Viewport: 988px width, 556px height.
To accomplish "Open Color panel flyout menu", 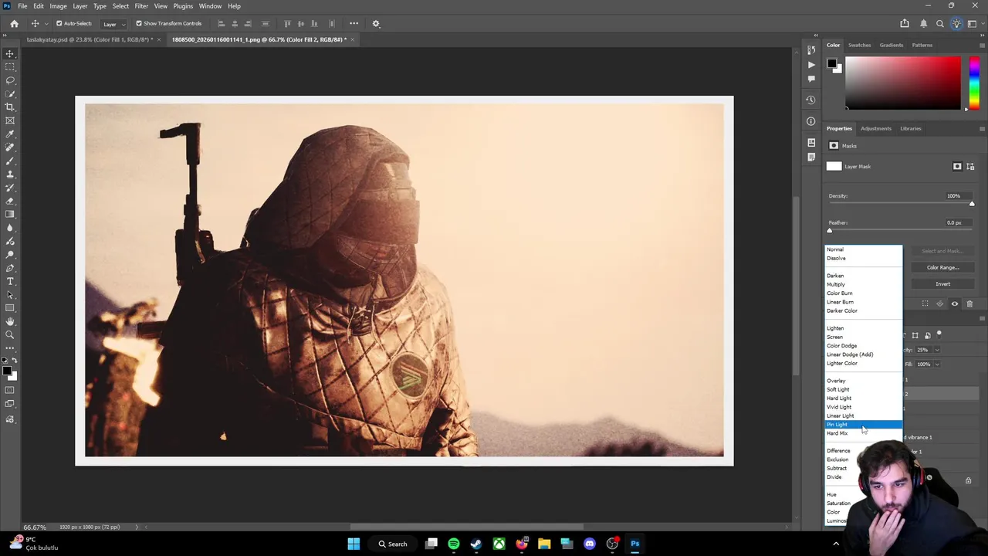I will pyautogui.click(x=981, y=45).
